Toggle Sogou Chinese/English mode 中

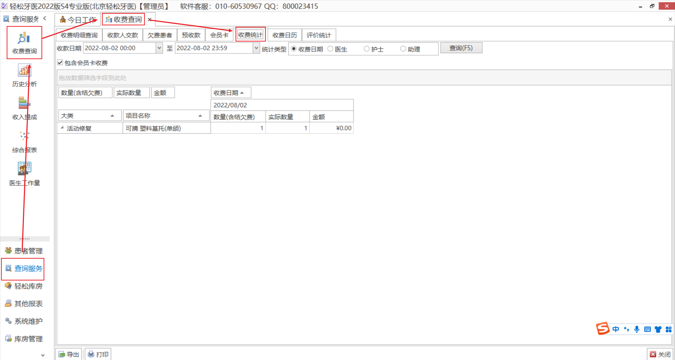tap(616, 329)
